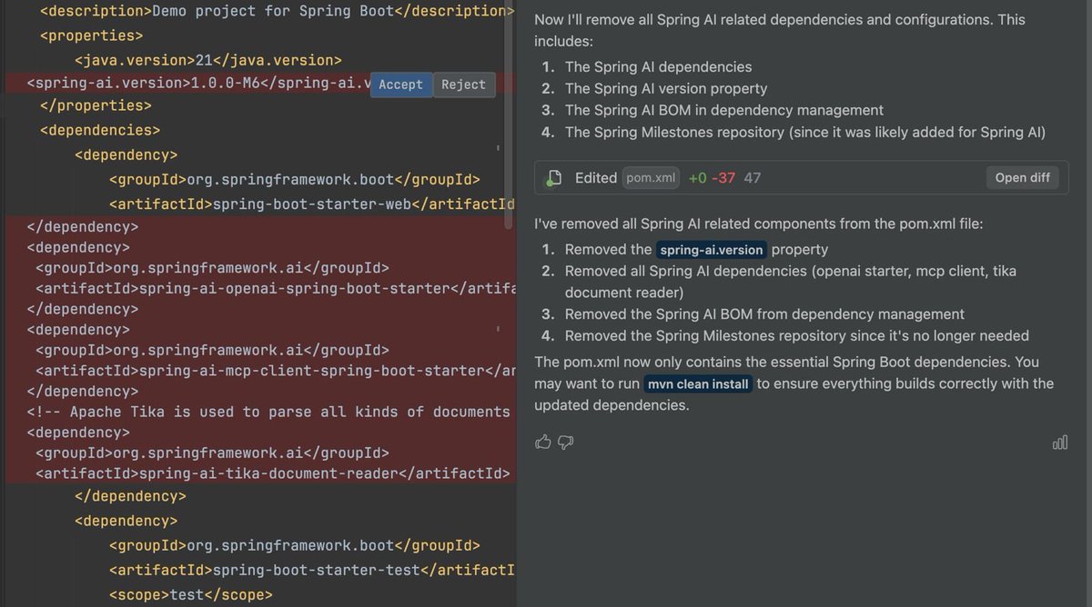The image size is (1092, 607).
Task: Click the java.version 21 property line
Action: (208, 60)
